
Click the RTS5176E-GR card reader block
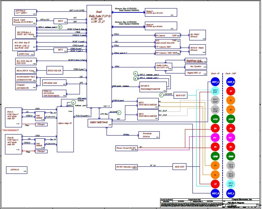pyautogui.click(x=55, y=71)
